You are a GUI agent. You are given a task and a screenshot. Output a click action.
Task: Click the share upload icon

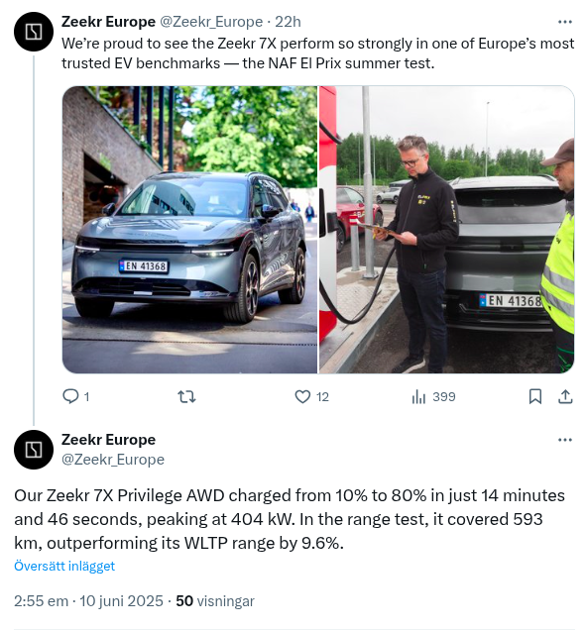pyautogui.click(x=565, y=396)
